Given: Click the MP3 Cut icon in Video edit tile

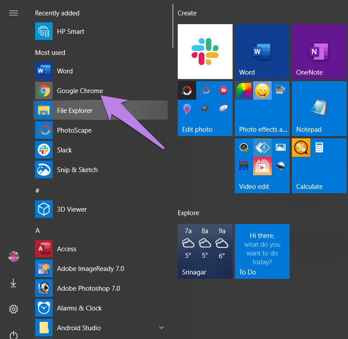Looking at the screenshot, I should [244, 166].
